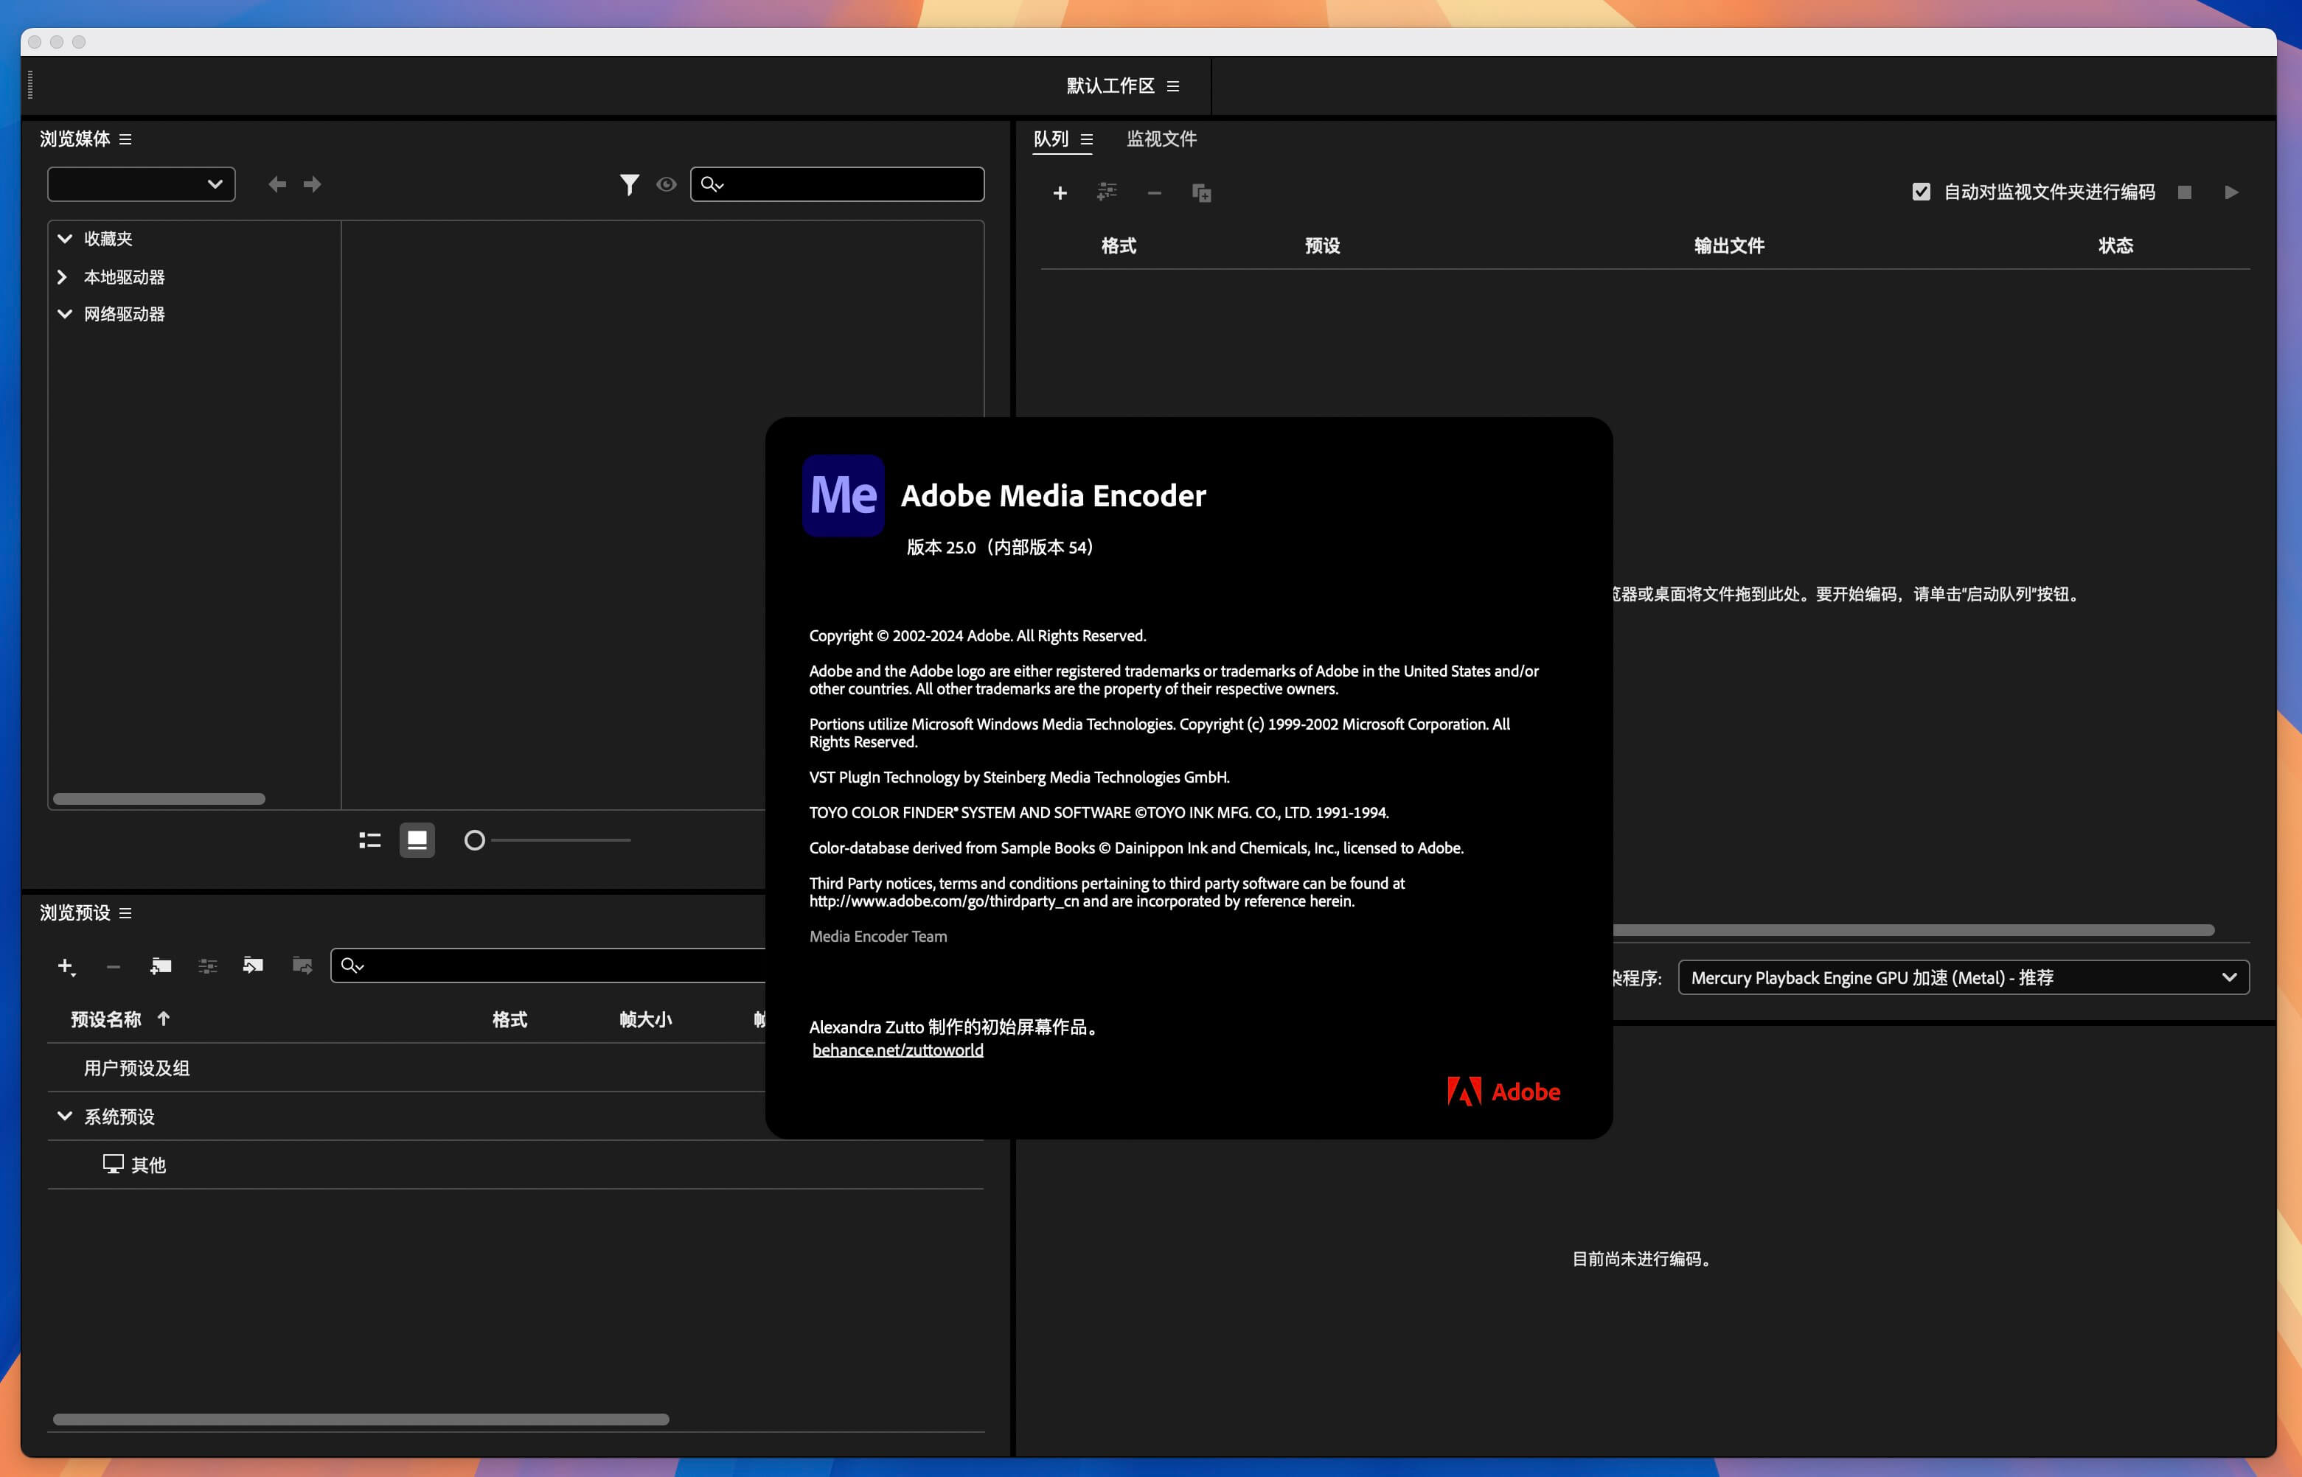Click the thumbnail zoom slider track
The width and height of the screenshot is (2302, 1477).
click(x=560, y=840)
